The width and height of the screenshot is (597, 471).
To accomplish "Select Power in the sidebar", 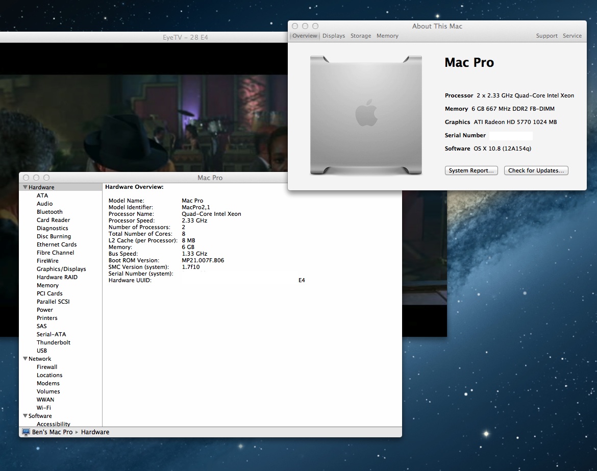I will point(44,310).
